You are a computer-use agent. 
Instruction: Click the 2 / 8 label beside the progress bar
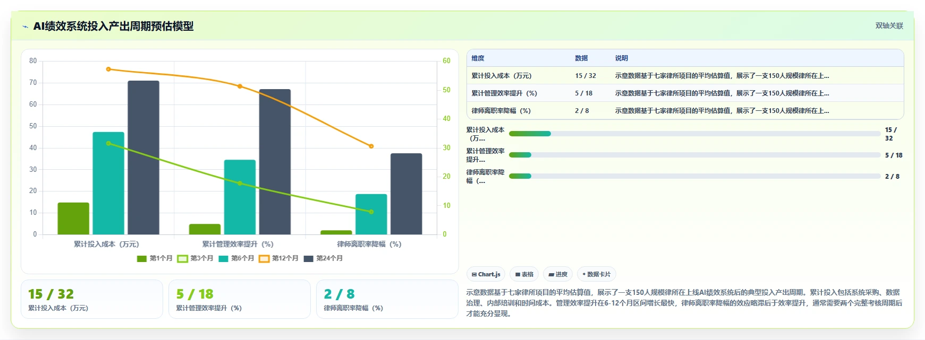[892, 177]
